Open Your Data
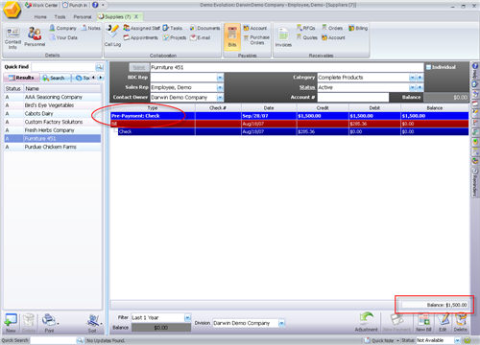Viewport: 480px width, 345px height. pyautogui.click(x=63, y=37)
